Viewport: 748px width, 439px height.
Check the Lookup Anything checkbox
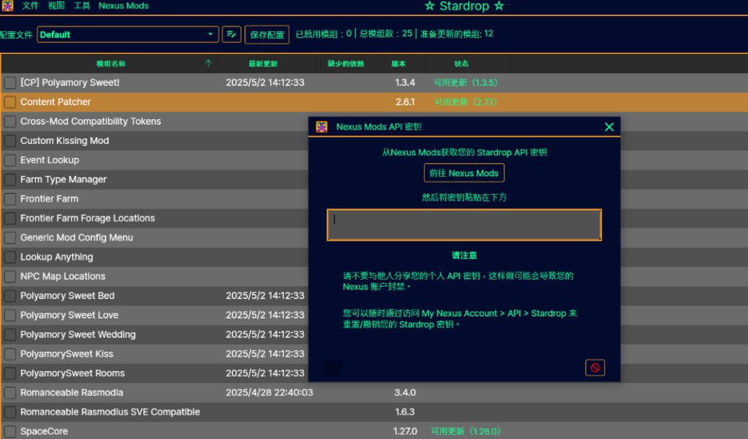10,257
